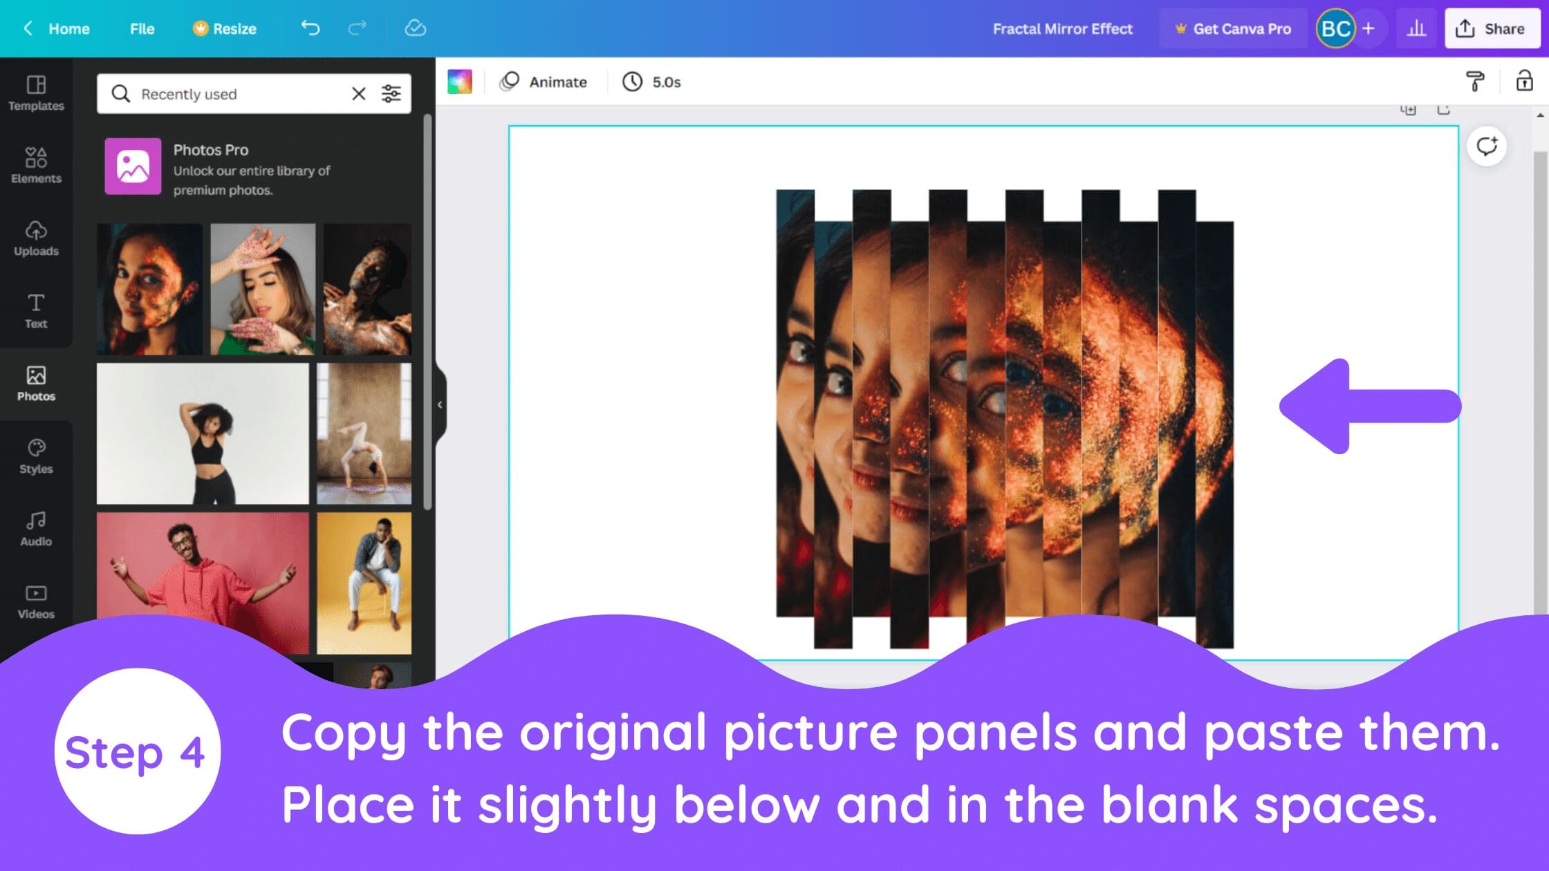Select the Elements tool
This screenshot has width=1549, height=871.
tap(35, 165)
